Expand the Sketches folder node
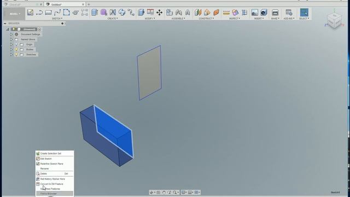Image resolution: width=350 pixels, height=197 pixels. coord(11,55)
